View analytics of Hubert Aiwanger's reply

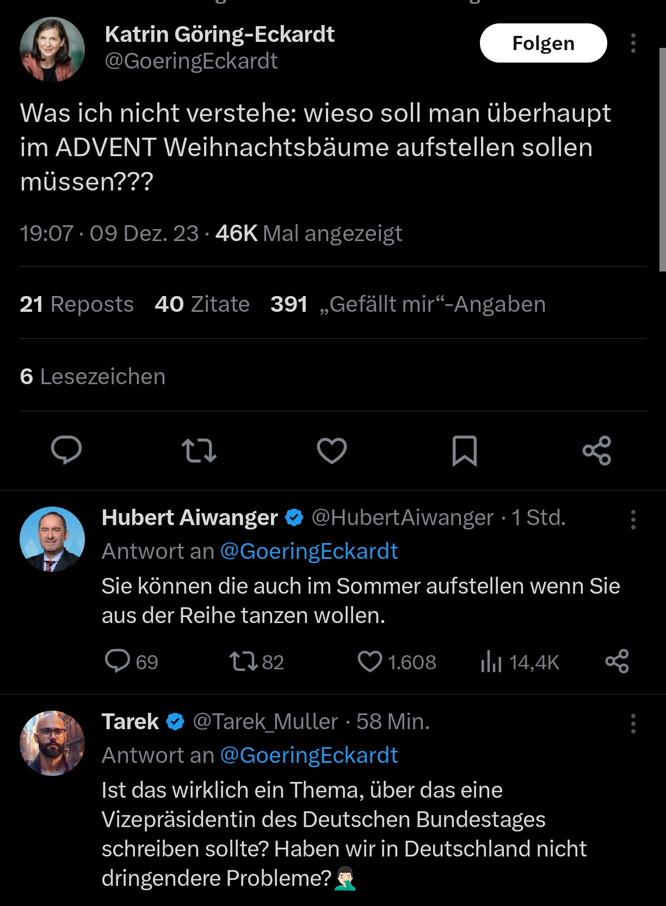491,662
